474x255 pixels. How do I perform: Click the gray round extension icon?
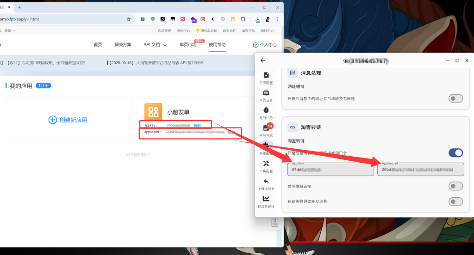tap(223, 19)
